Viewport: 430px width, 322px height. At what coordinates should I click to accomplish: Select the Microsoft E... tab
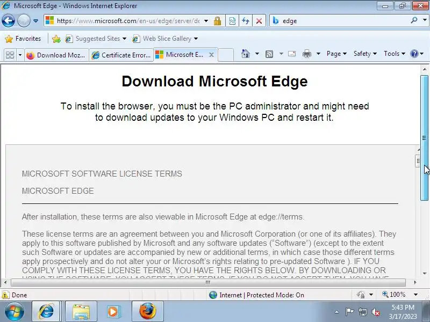[x=181, y=55]
